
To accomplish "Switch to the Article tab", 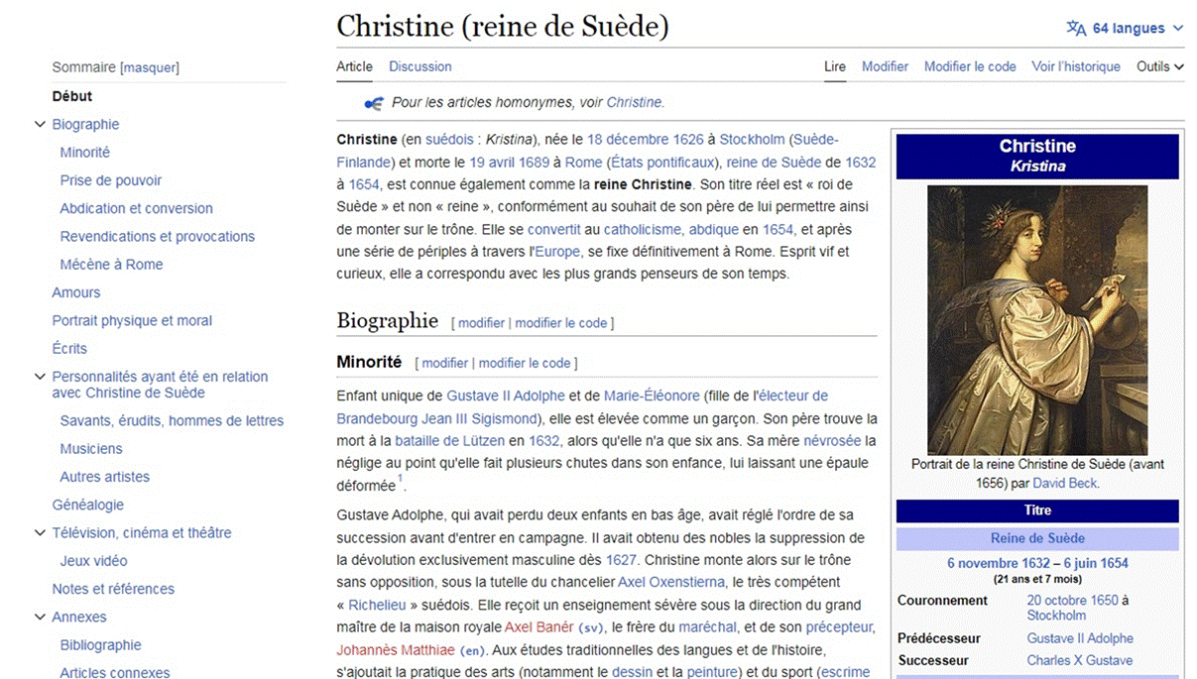I will point(354,66).
